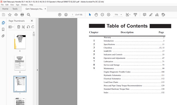Add file to starred favorites
Screen dimensions: 177x105
click(10, 15)
